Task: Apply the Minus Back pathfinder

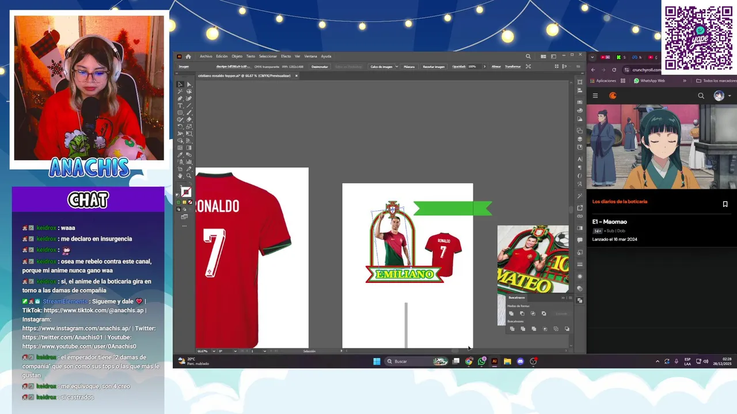Action: coord(567,329)
